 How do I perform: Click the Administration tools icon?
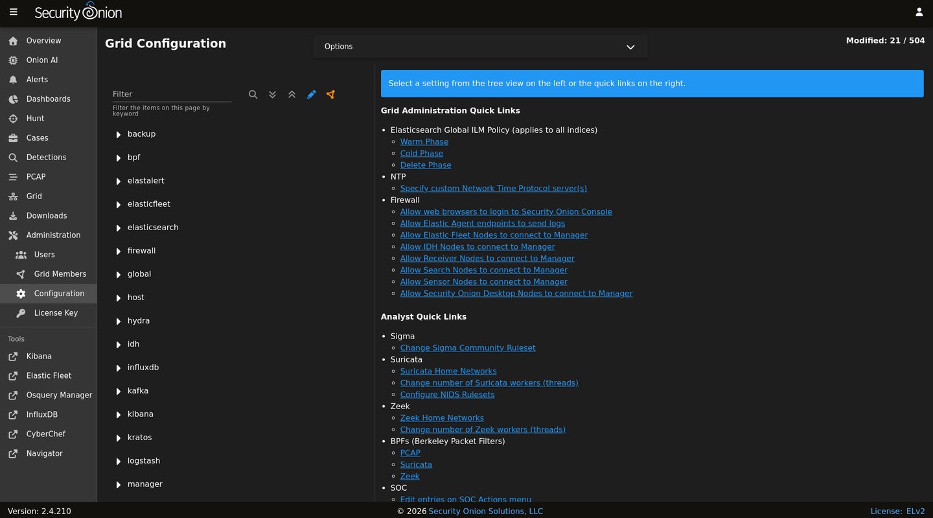click(x=13, y=235)
